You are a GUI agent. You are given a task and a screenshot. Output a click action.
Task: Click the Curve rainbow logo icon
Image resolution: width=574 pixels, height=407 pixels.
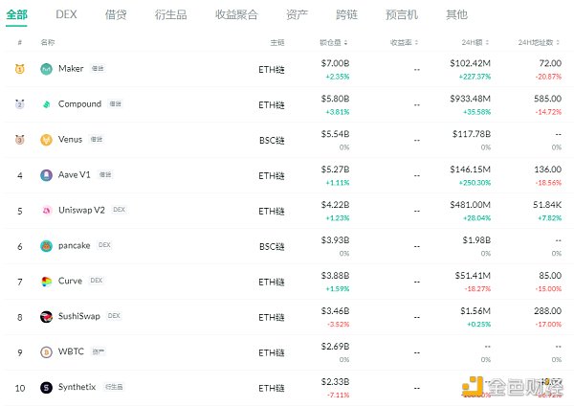(x=46, y=282)
